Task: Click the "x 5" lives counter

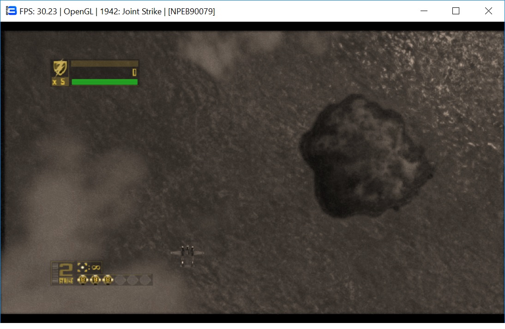Action: coord(59,82)
